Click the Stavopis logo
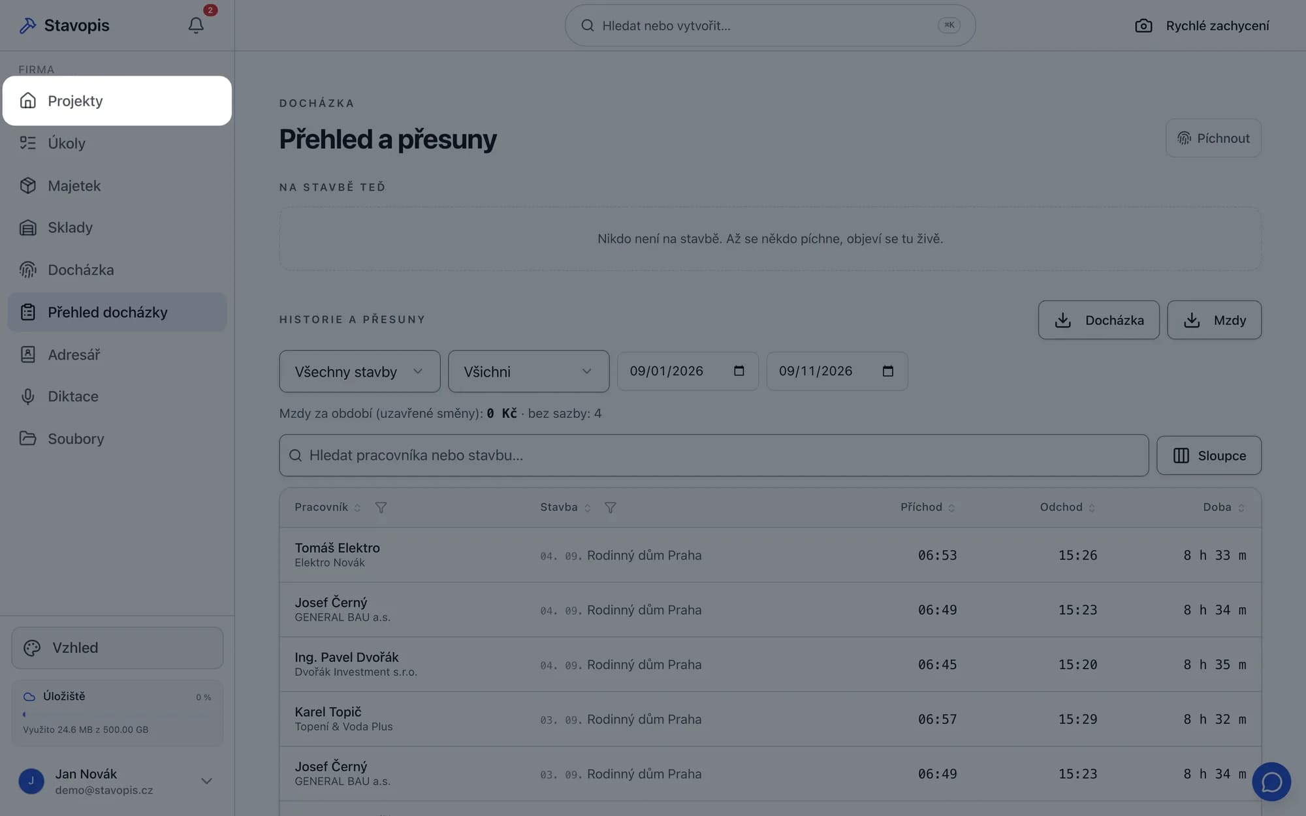The image size is (1306, 816). coord(64,25)
